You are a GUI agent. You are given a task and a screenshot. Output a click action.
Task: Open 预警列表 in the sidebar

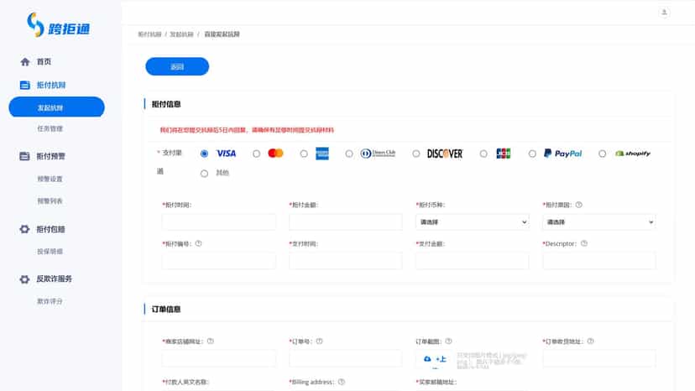(50, 201)
